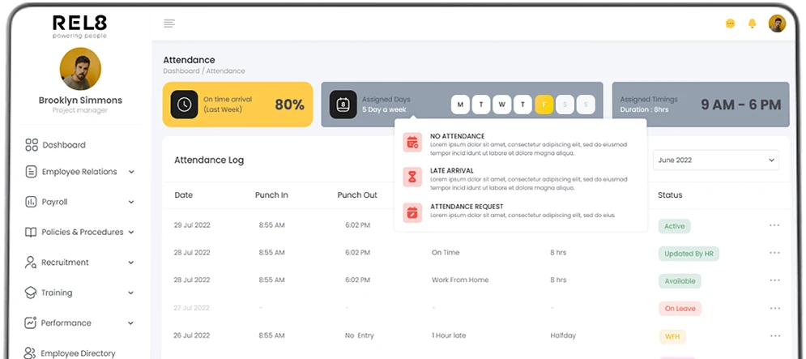Open options menu for Available status row
This screenshot has height=359, width=806.
(x=774, y=280)
